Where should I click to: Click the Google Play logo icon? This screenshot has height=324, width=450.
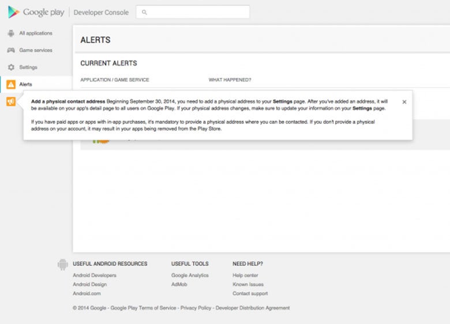point(14,12)
